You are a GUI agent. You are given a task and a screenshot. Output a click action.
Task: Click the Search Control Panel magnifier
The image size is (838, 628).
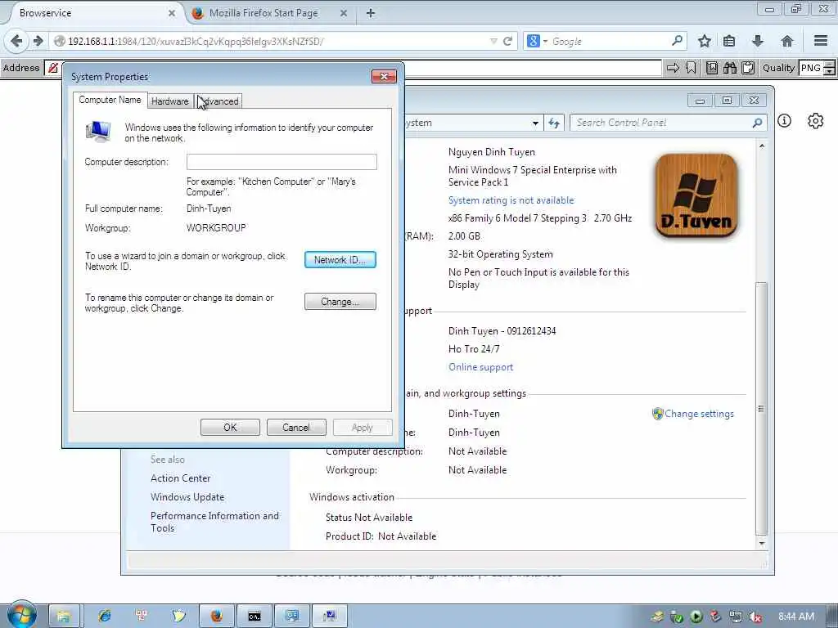tap(757, 123)
